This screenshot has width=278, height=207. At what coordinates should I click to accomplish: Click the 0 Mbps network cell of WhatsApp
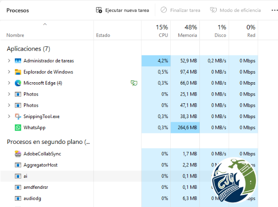[243, 128]
